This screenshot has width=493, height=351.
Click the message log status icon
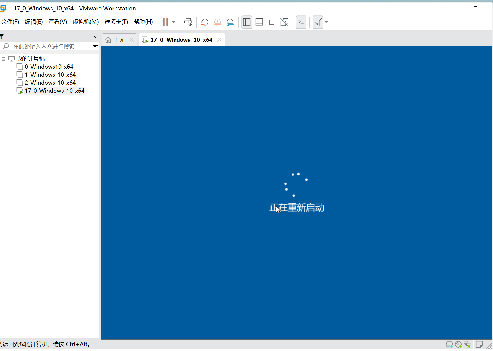(x=479, y=344)
